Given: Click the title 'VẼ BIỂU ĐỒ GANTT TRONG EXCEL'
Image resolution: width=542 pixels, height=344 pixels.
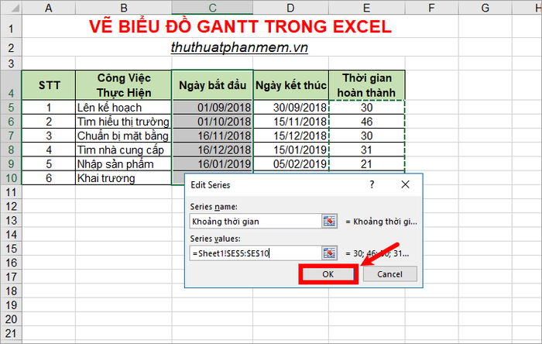Looking at the screenshot, I should click(x=240, y=26).
